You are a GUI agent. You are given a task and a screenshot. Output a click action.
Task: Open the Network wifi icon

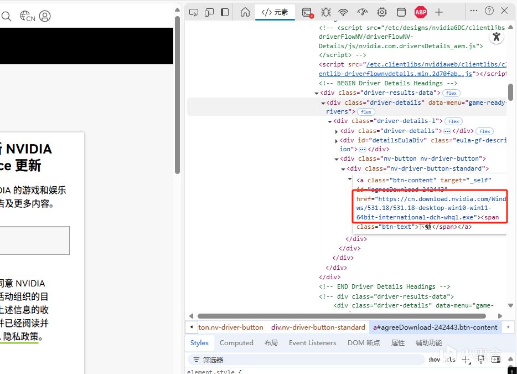[343, 13]
